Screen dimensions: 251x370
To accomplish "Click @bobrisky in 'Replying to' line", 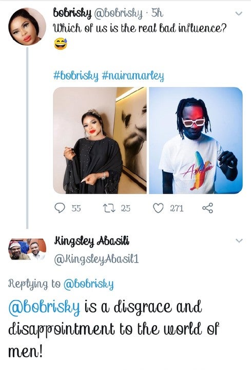I will 89,284.
